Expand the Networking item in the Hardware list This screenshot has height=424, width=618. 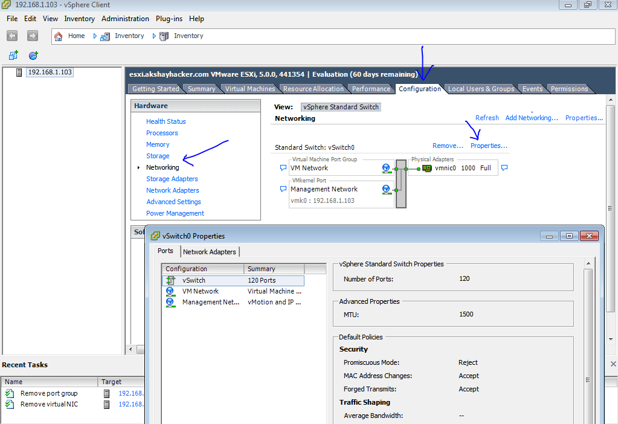[138, 167]
